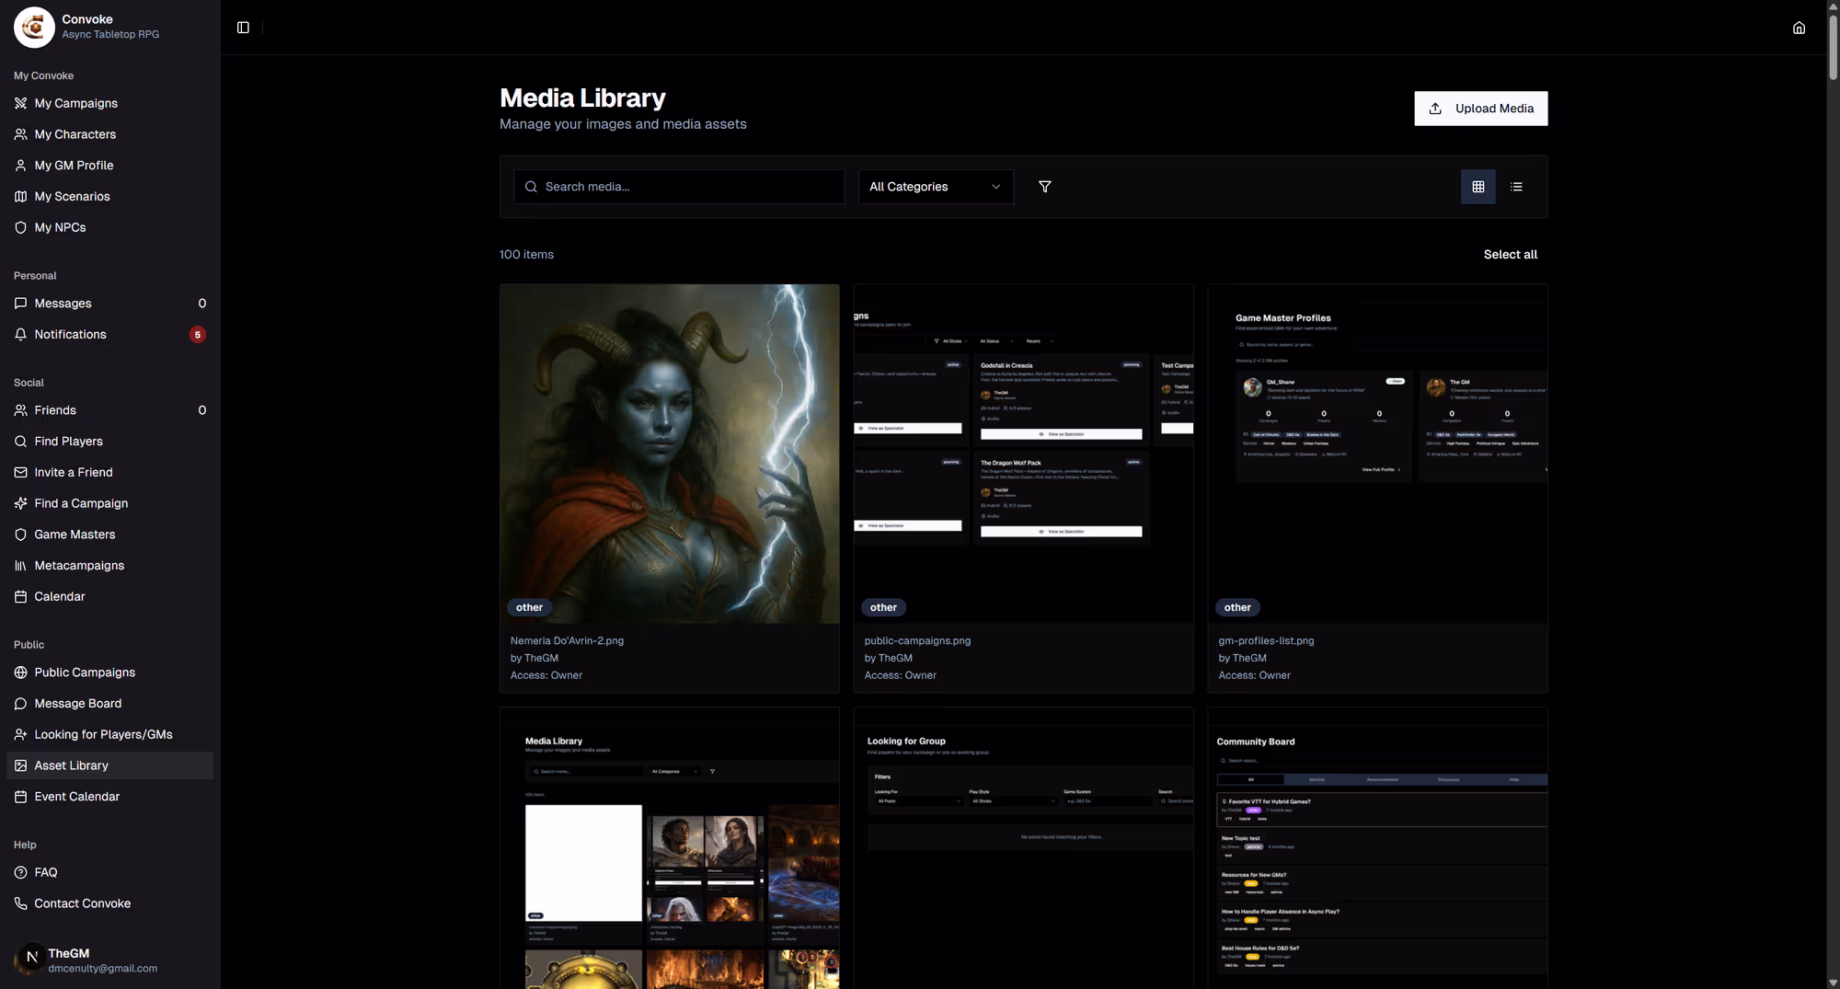Image resolution: width=1840 pixels, height=989 pixels.
Task: Click the Notifications bell icon
Action: tap(20, 335)
